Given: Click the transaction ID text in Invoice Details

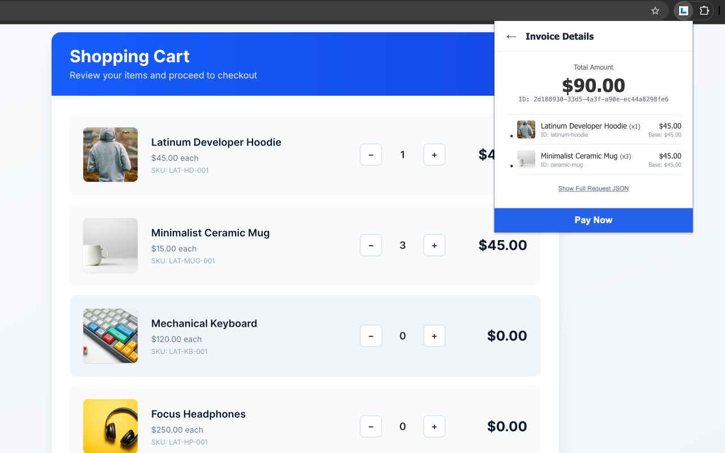Looking at the screenshot, I should coord(594,99).
